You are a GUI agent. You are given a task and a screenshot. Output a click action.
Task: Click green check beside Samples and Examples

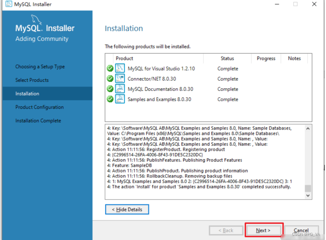tap(110, 99)
